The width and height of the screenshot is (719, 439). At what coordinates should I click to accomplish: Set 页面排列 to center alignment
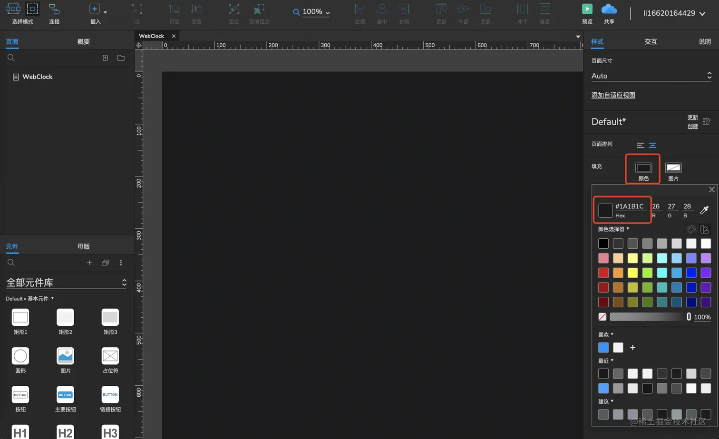652,145
